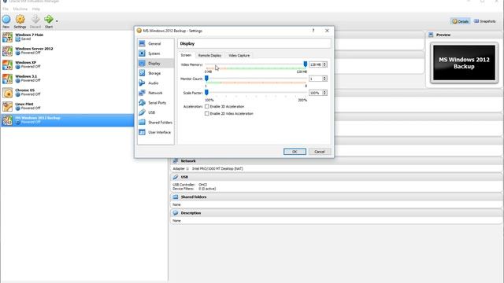Click the Network section header in details
The width and height of the screenshot is (504, 283).
tap(336, 160)
